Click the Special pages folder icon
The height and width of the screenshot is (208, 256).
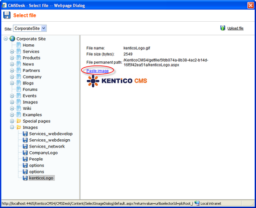pos(19,121)
